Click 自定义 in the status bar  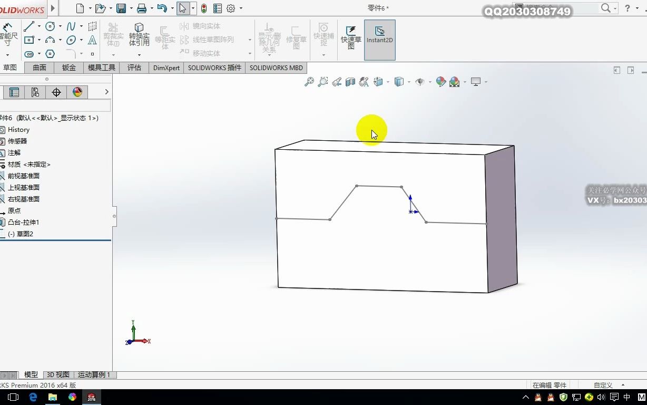pyautogui.click(x=602, y=384)
